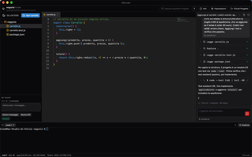Stop the working agent with the red button
The image size is (252, 157).
(x=247, y=114)
